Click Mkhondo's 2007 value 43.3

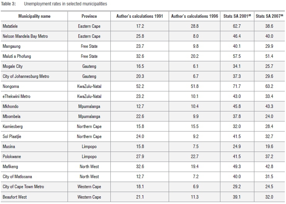269,106
